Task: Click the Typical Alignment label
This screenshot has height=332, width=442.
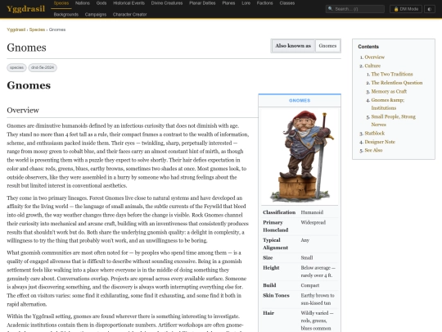Action: pos(275,244)
